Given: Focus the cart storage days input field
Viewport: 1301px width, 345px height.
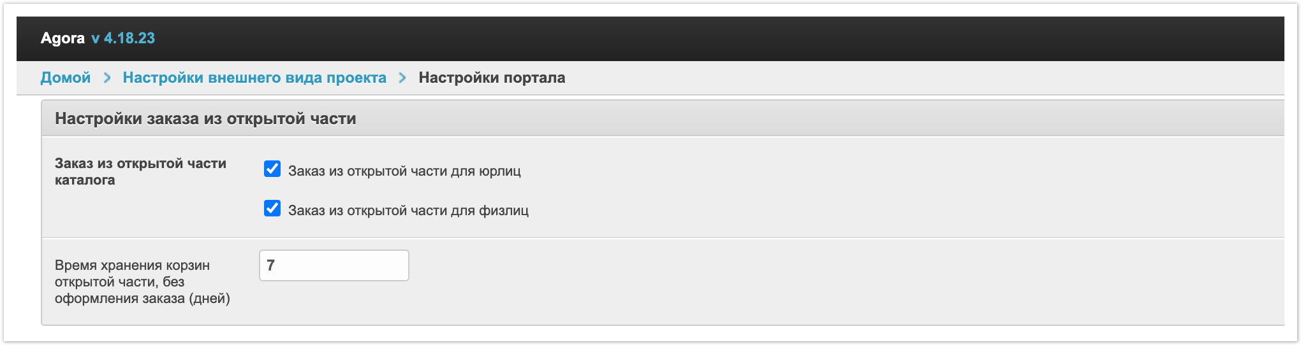Looking at the screenshot, I should coord(334,265).
